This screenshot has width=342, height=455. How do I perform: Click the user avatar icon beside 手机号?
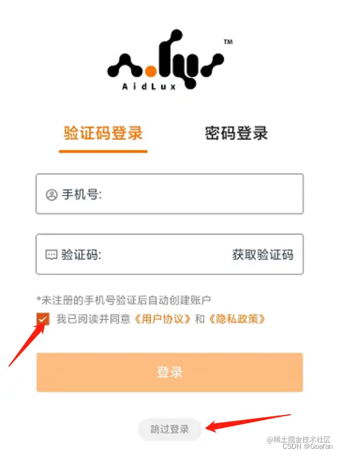coord(52,195)
